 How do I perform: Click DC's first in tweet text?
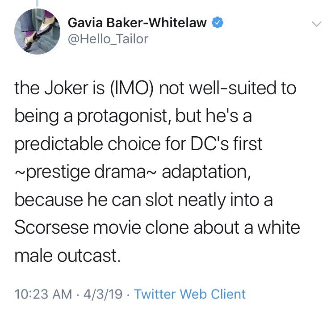[x=226, y=143]
